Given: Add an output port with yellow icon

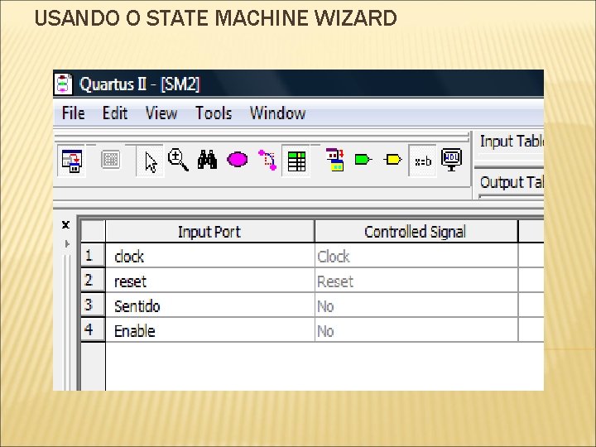Looking at the screenshot, I should pos(392,159).
